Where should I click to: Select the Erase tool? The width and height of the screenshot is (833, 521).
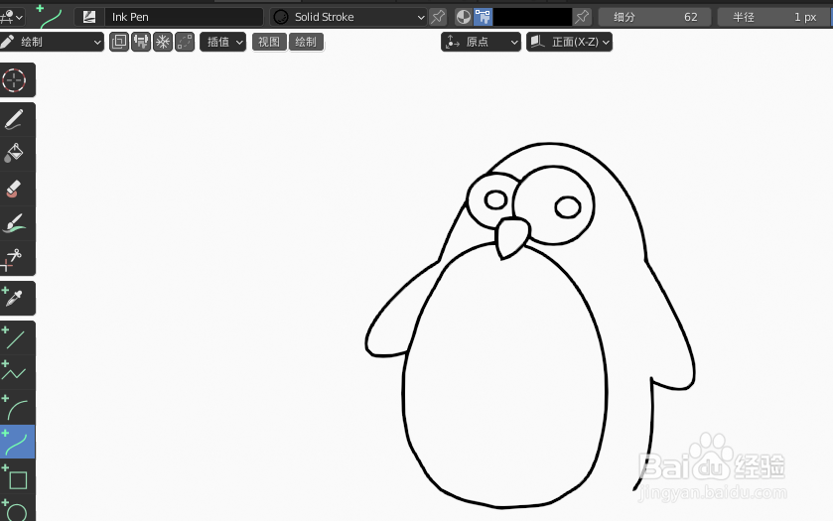click(15, 189)
